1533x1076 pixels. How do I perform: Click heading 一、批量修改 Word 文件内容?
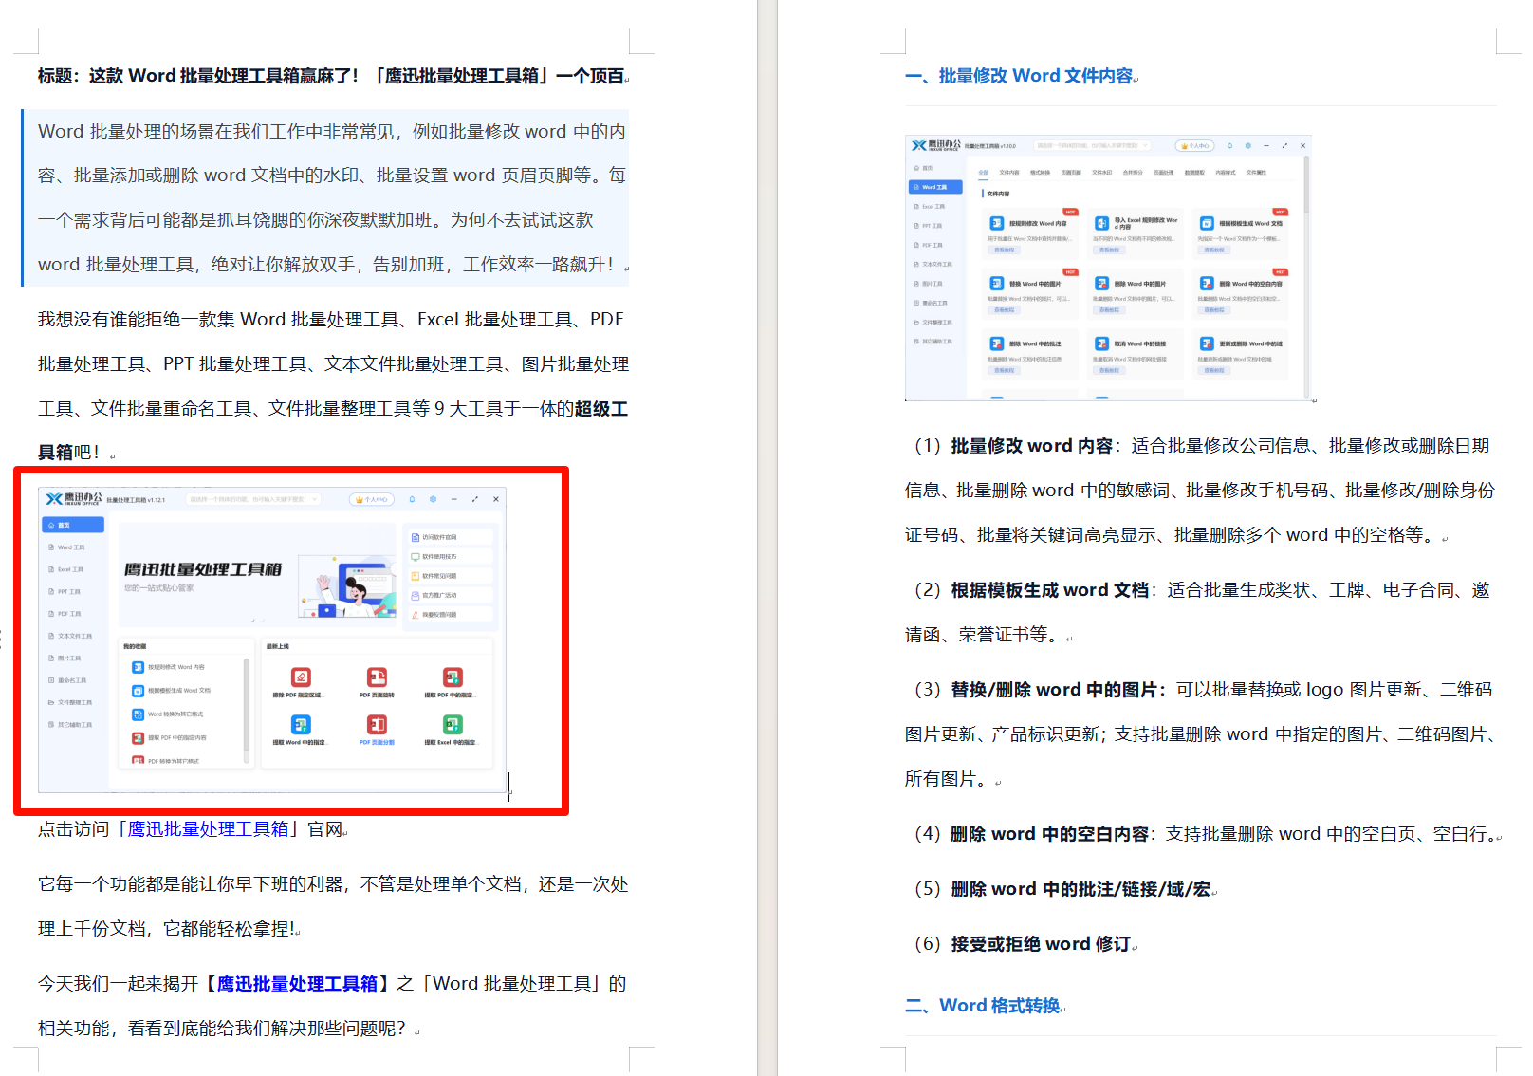click(1020, 76)
